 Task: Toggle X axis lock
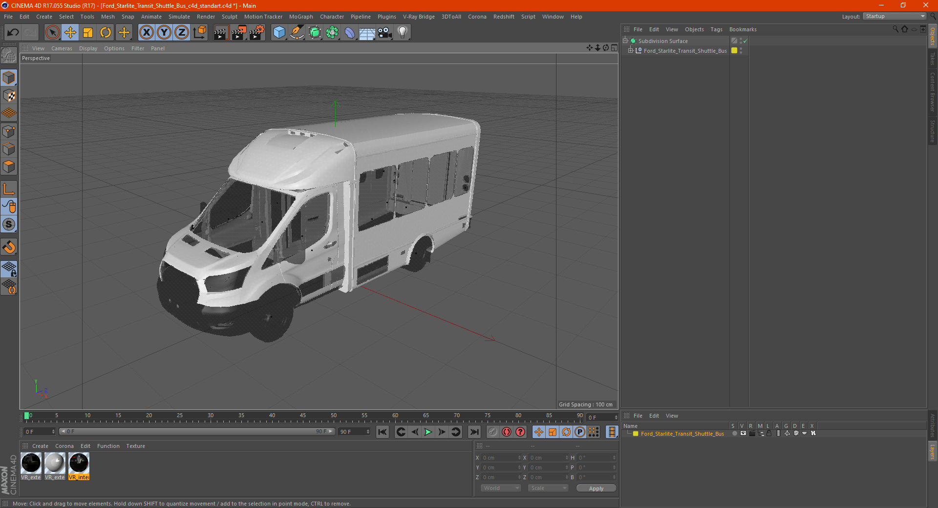point(146,33)
